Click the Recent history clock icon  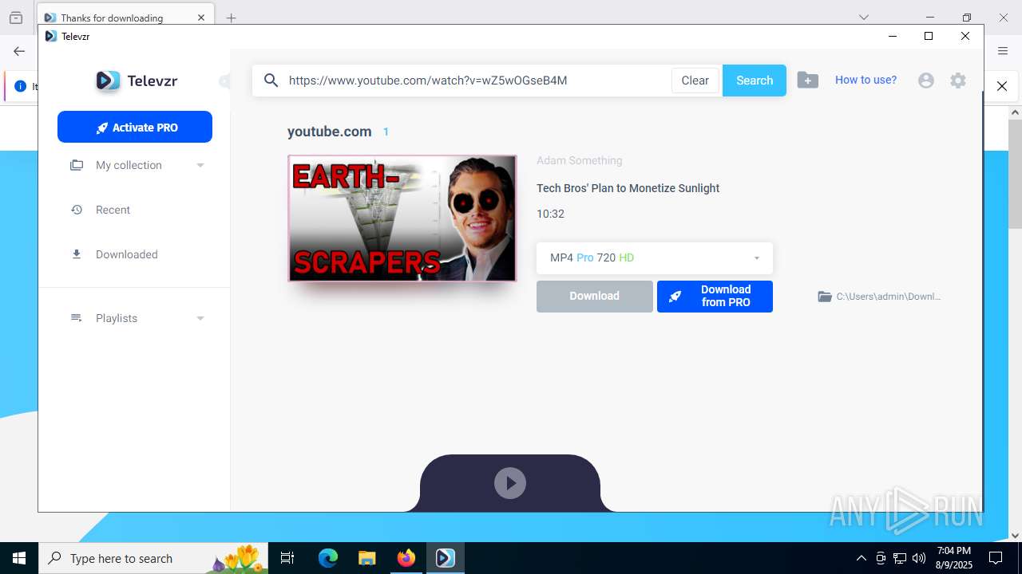[77, 210]
